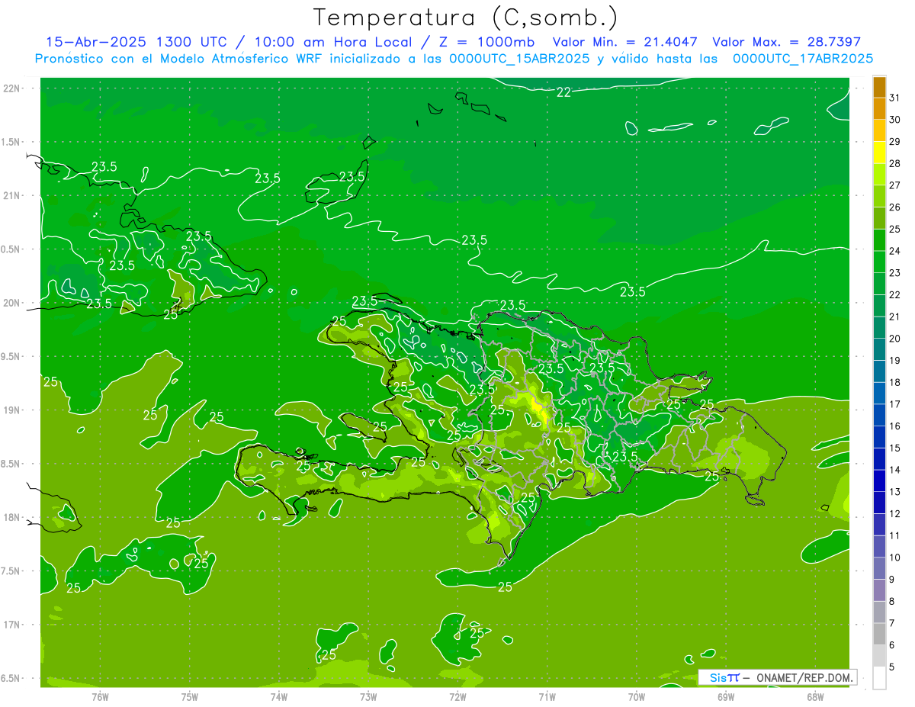Click the '8' legend scale value
The image size is (915, 707).
point(892,601)
